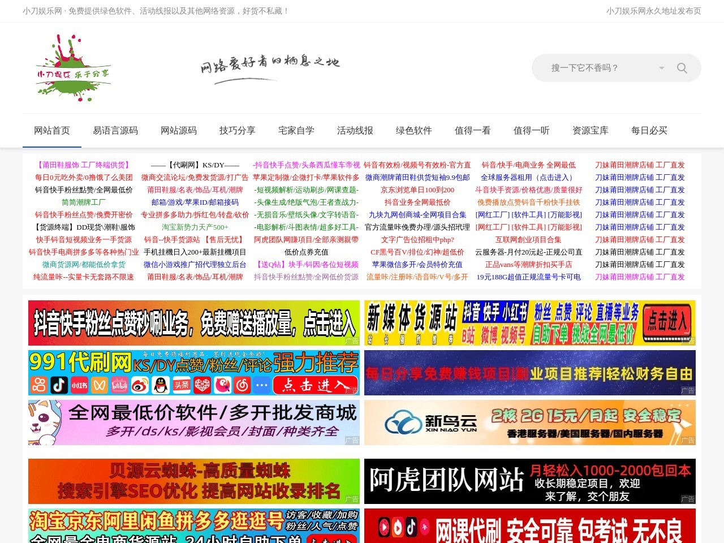Screen dimensions: 724x543
Task: Open 正品vans等潮牌折扣买手店 link
Action: point(529,265)
